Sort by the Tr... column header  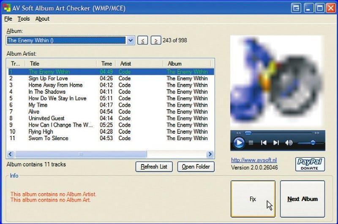(16, 64)
